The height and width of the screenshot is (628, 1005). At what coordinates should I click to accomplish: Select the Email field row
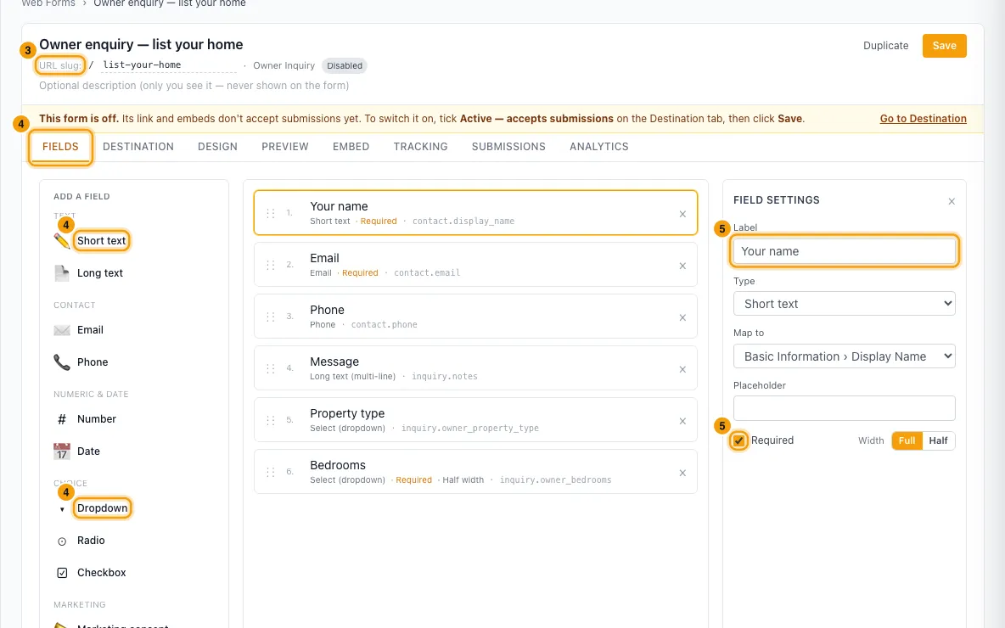point(475,264)
